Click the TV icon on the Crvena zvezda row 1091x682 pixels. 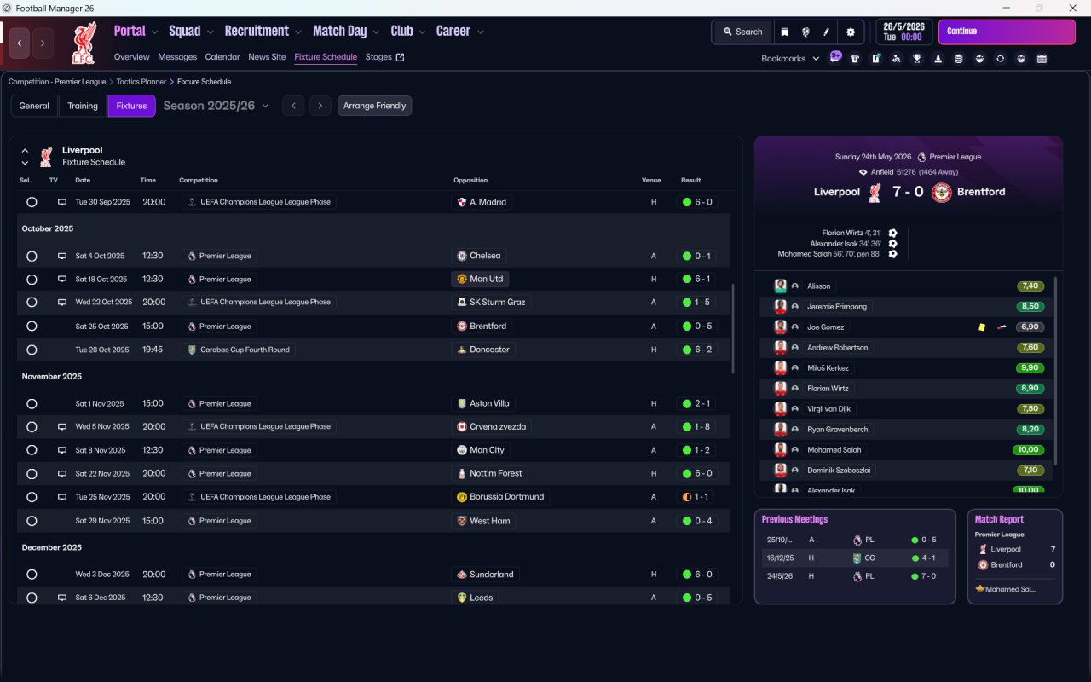pos(61,426)
